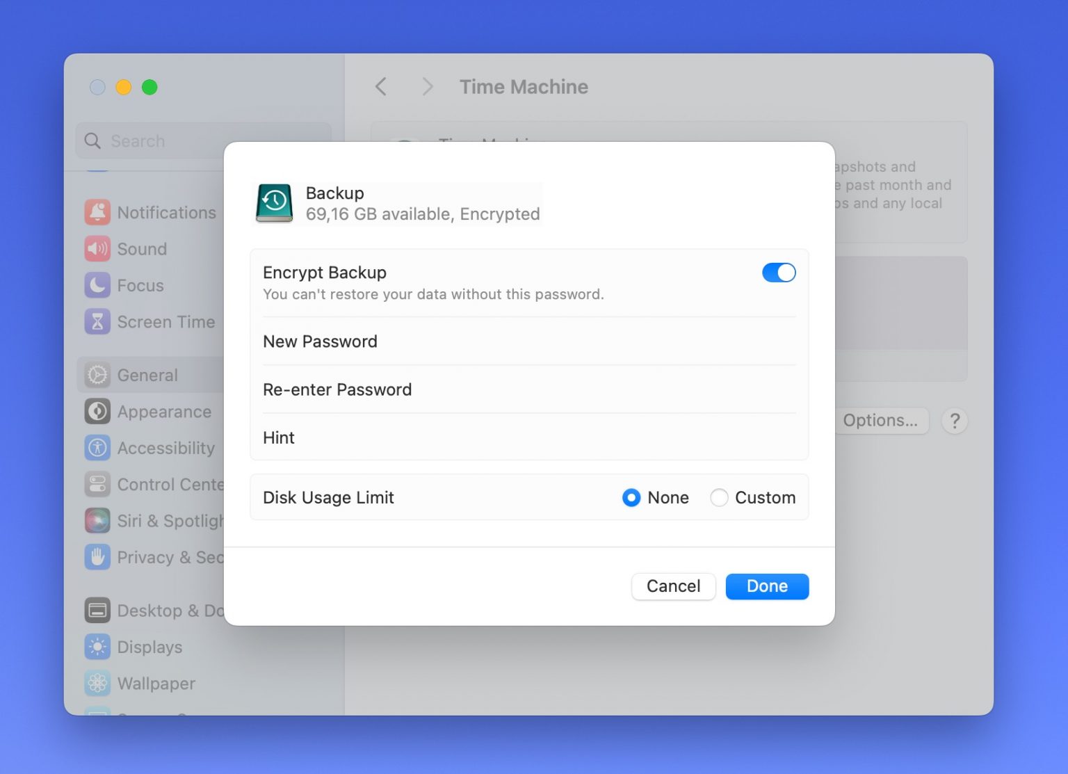Select the None disk usage limit option
Screen dimensions: 1068x774
631,497
